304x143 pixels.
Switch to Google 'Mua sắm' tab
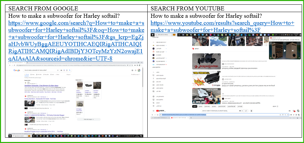pos(46,75)
